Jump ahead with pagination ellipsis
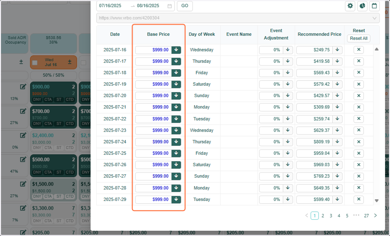This screenshot has width=390, height=236. (356, 216)
